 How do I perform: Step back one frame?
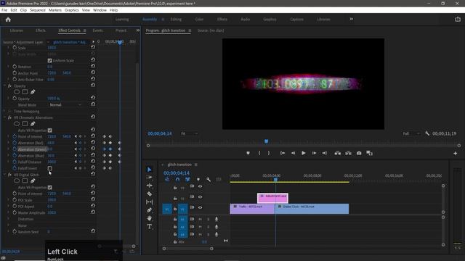click(x=293, y=153)
